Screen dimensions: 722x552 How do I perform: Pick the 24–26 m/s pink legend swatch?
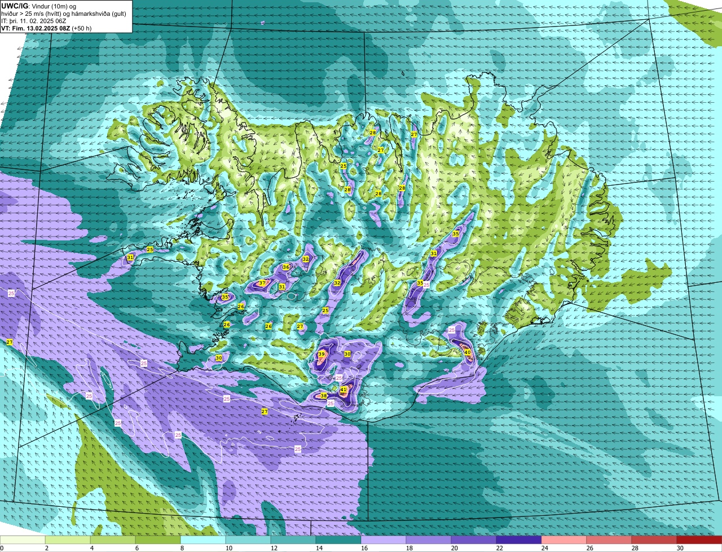564,540
